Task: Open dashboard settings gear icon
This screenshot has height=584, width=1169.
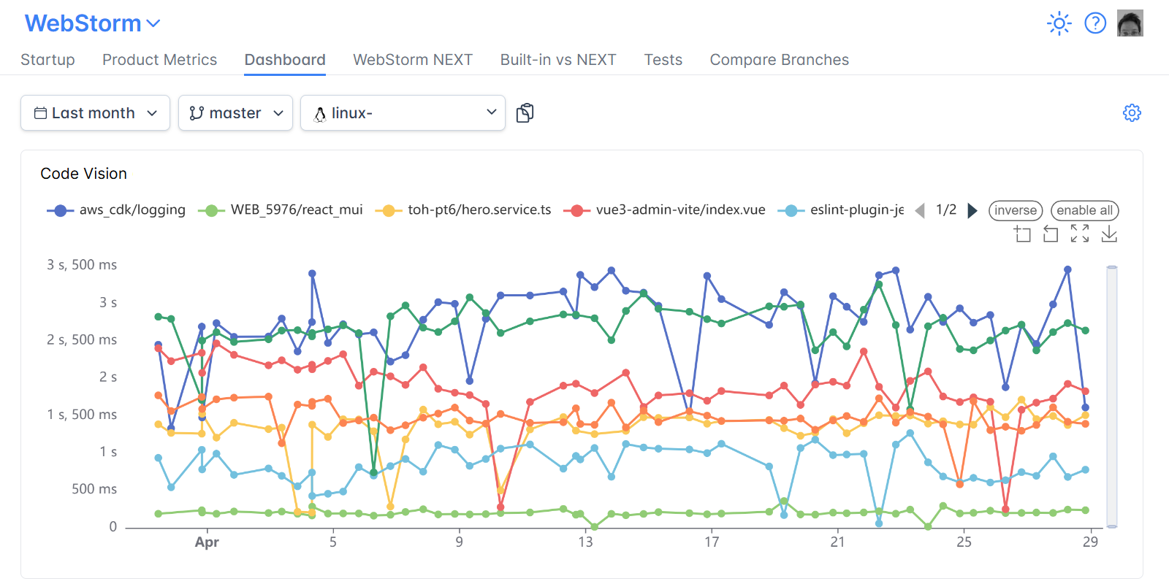Action: point(1132,112)
